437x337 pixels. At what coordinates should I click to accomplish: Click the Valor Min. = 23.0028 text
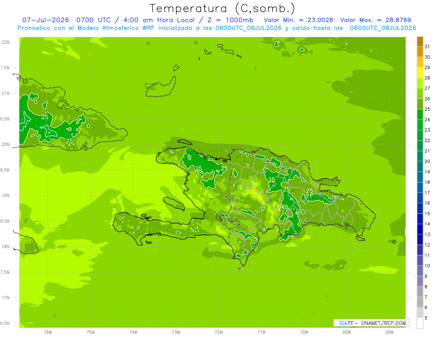pos(299,20)
